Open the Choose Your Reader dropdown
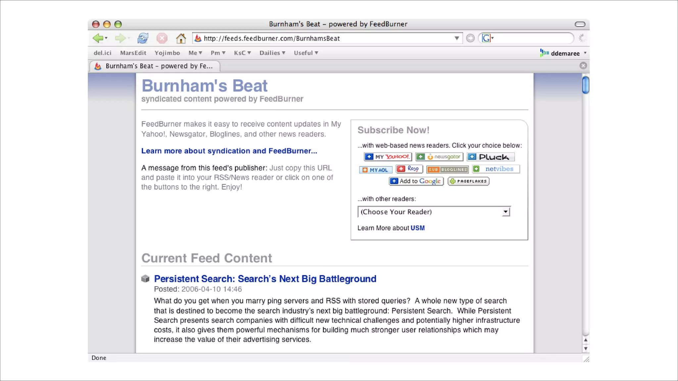Viewport: 678px width, 381px height. pyautogui.click(x=434, y=212)
